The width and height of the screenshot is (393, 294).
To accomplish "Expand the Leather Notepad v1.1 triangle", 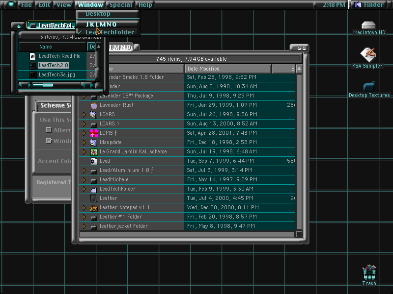I will click(84, 207).
